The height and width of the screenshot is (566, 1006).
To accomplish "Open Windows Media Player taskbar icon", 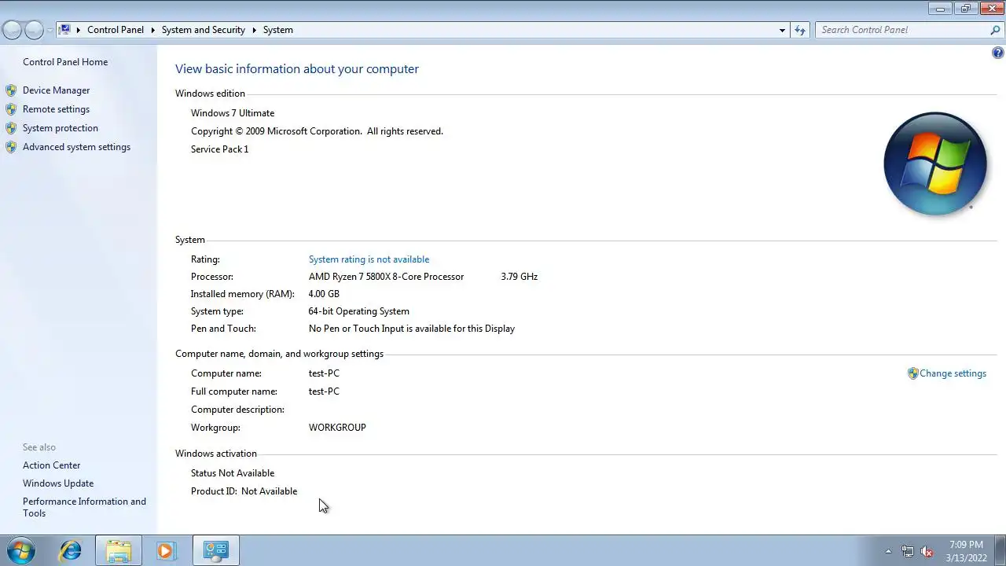I will pyautogui.click(x=165, y=550).
